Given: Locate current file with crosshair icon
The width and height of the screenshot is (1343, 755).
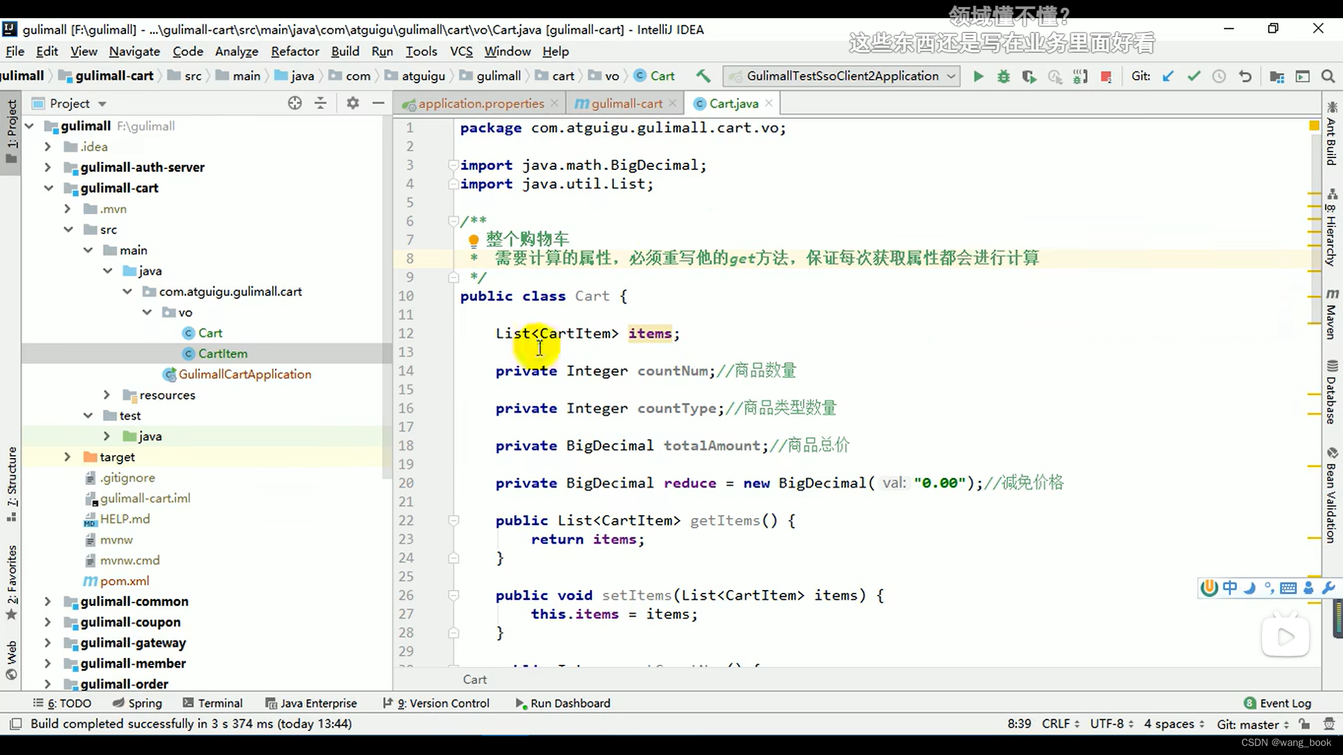Looking at the screenshot, I should point(294,103).
